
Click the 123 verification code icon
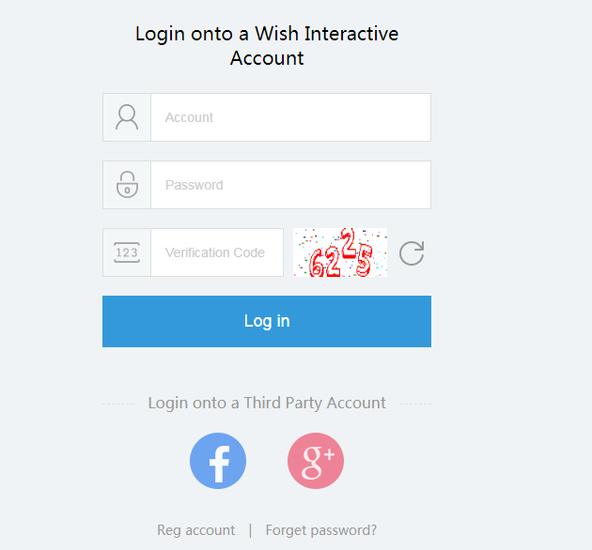tap(127, 252)
